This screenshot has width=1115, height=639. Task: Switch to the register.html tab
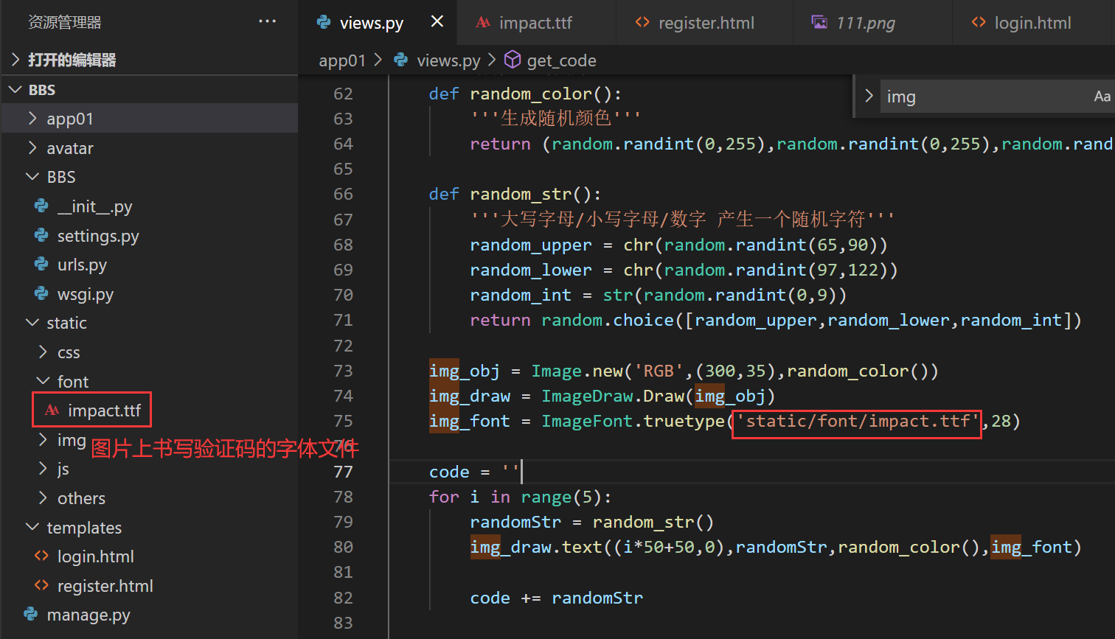(x=704, y=23)
